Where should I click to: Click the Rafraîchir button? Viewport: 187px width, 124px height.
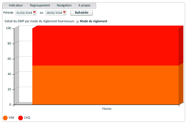[82, 13]
